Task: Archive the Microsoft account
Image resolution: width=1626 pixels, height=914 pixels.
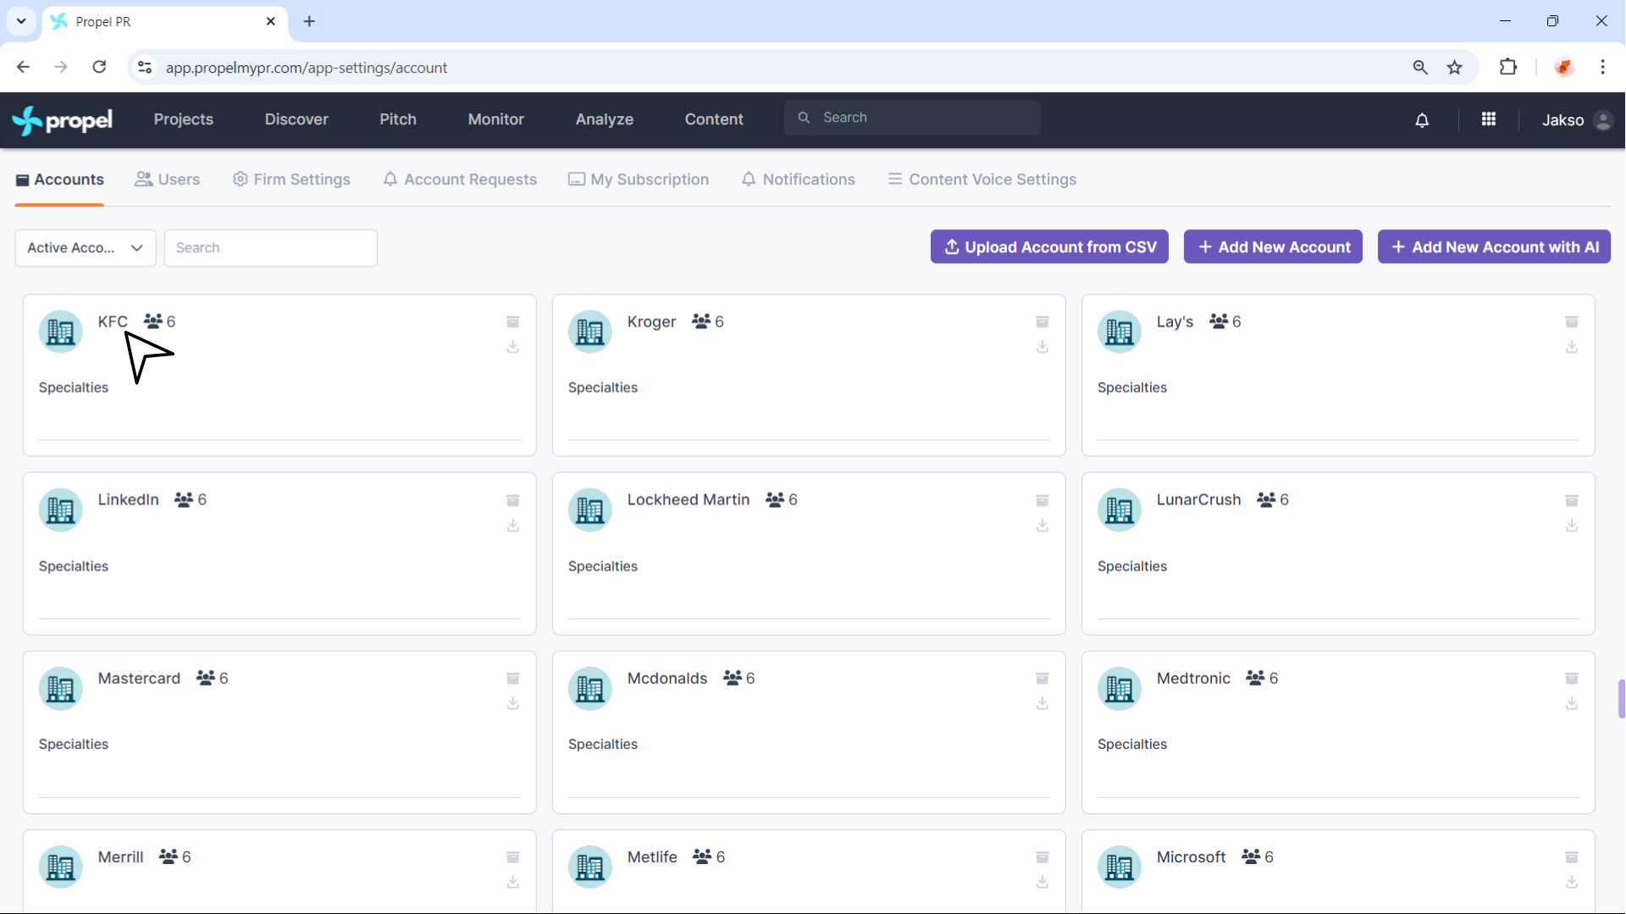Action: pyautogui.click(x=1571, y=857)
